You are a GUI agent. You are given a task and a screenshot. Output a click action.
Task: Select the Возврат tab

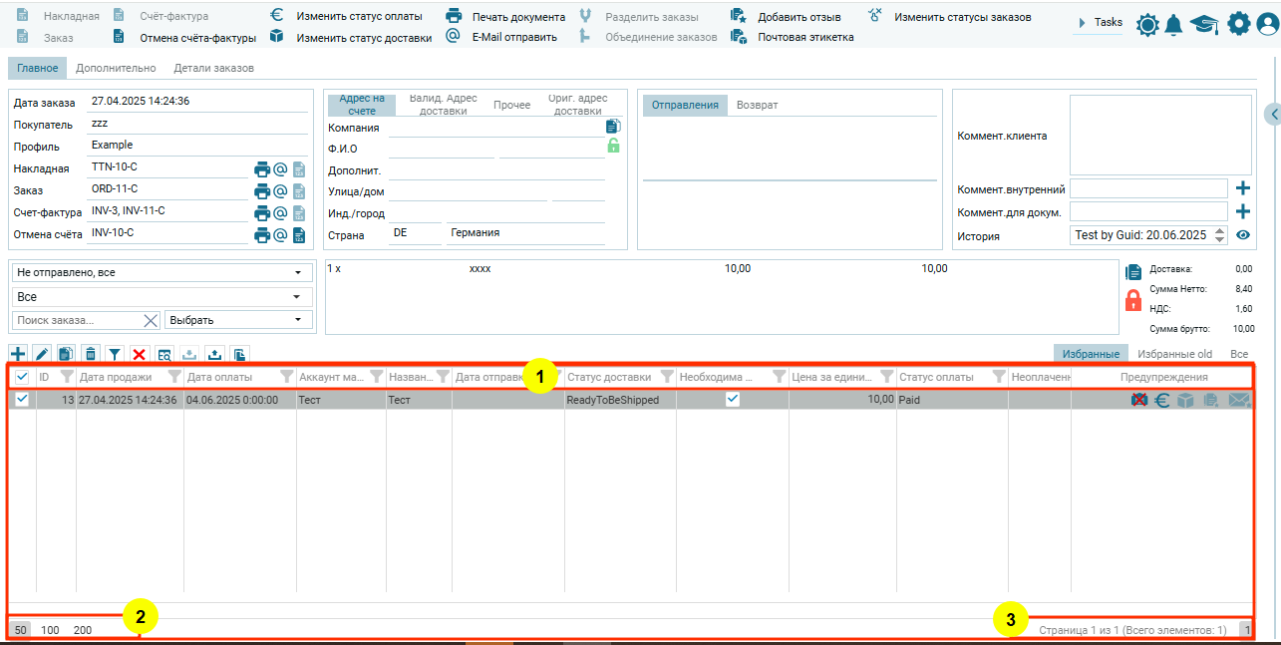tap(757, 106)
